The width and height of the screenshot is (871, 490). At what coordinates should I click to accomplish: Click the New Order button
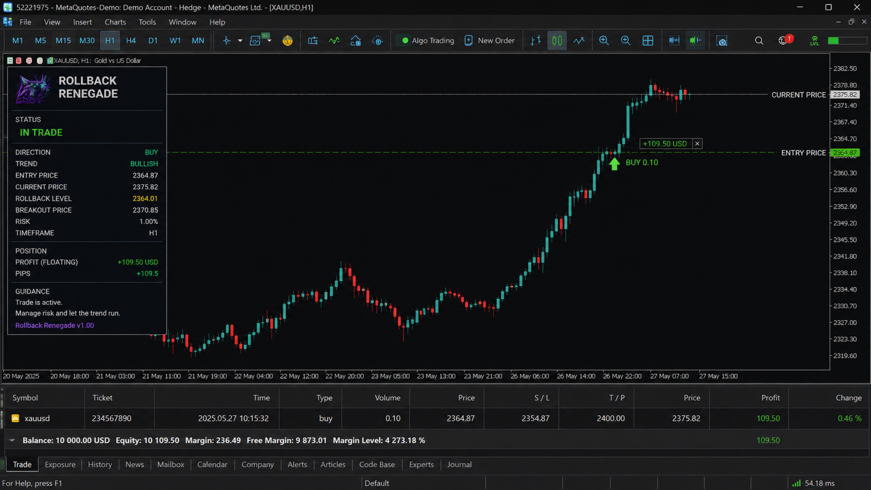coord(489,41)
